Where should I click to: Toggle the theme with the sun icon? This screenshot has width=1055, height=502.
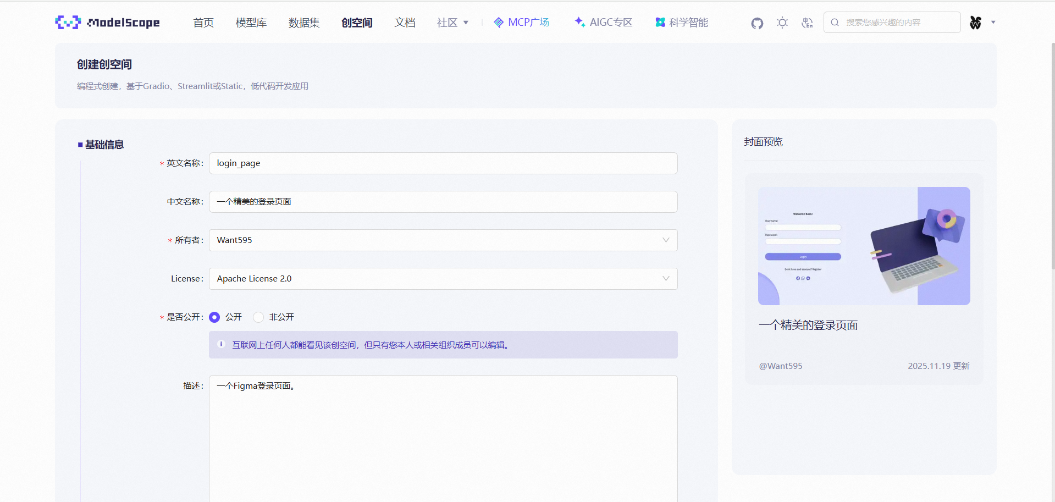(782, 23)
